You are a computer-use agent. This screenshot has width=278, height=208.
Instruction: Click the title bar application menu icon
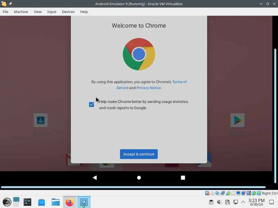(x=4, y=4)
